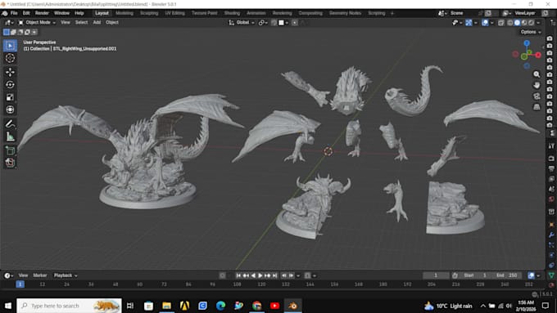Toggle show overlays button
Screen dimensions: 557x313
pos(485,23)
